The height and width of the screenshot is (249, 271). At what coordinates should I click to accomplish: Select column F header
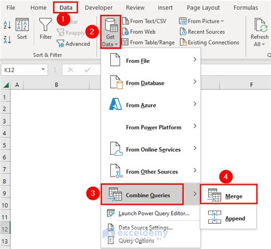(252, 85)
